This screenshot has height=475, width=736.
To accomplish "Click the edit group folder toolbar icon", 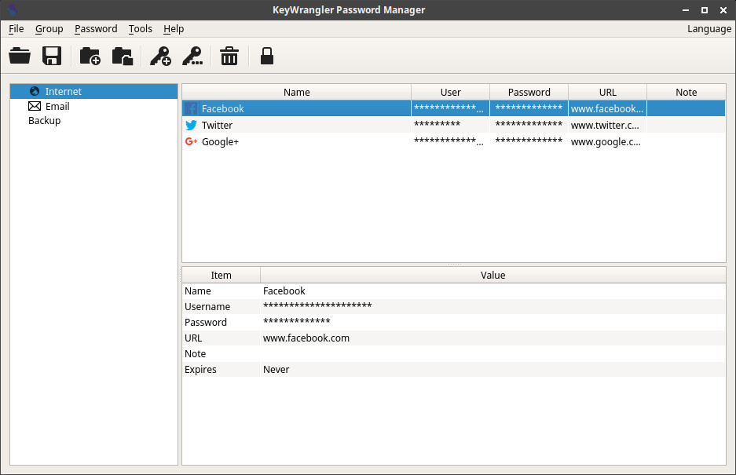I will point(123,56).
